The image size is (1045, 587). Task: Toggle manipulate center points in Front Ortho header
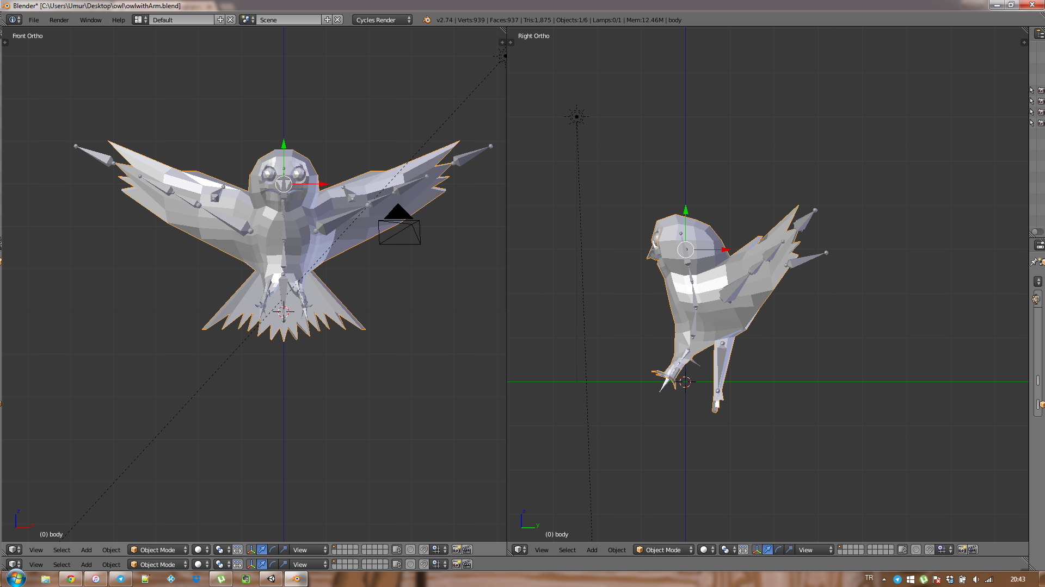coord(238,549)
